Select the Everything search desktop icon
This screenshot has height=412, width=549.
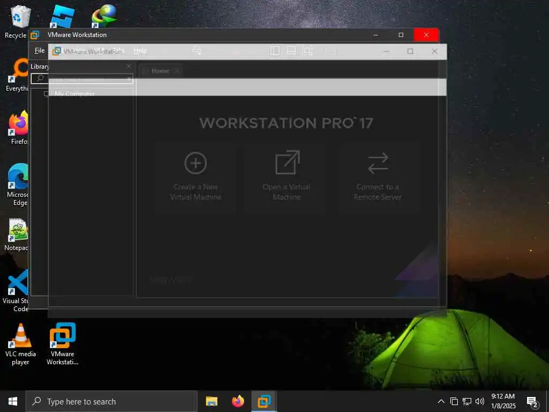pyautogui.click(x=17, y=75)
